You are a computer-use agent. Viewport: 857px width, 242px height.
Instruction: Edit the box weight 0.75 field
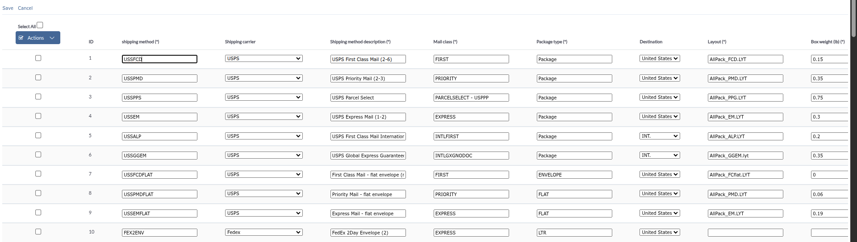829,98
